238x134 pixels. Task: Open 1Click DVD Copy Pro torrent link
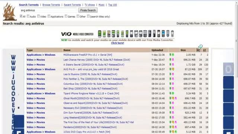point(87,132)
